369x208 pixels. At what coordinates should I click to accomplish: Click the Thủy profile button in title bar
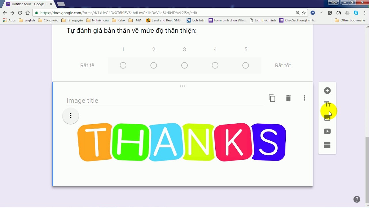tap(333, 2)
